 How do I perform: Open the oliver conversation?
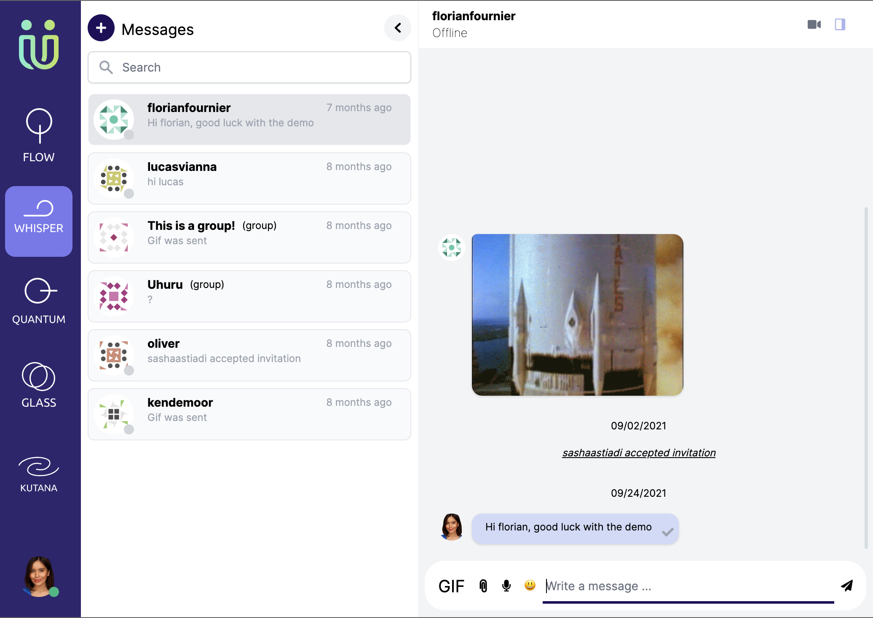click(x=249, y=355)
